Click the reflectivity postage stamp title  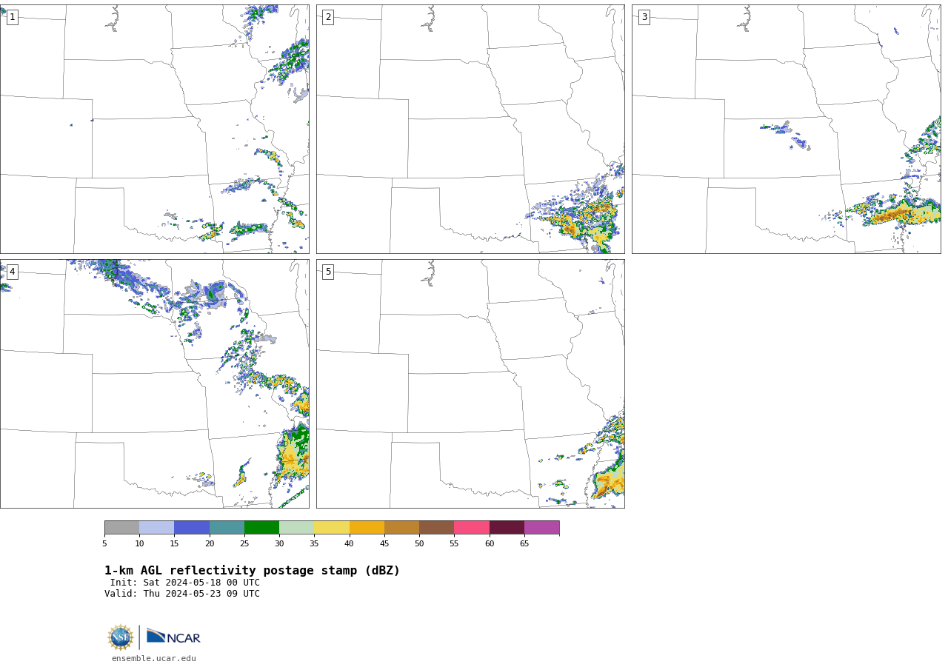coord(252,571)
